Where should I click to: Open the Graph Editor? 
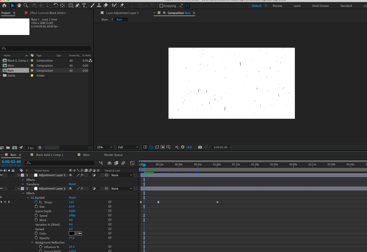(x=132, y=163)
